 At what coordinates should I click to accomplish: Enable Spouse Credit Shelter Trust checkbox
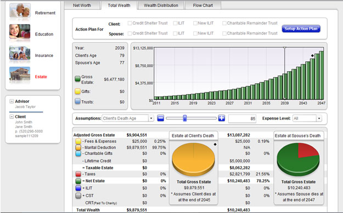click(x=130, y=33)
